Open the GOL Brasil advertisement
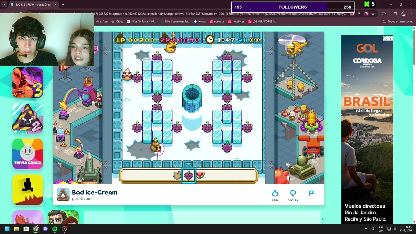 pos(367,129)
